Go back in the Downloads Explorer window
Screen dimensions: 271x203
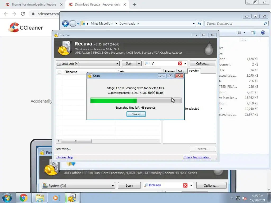[66, 24]
